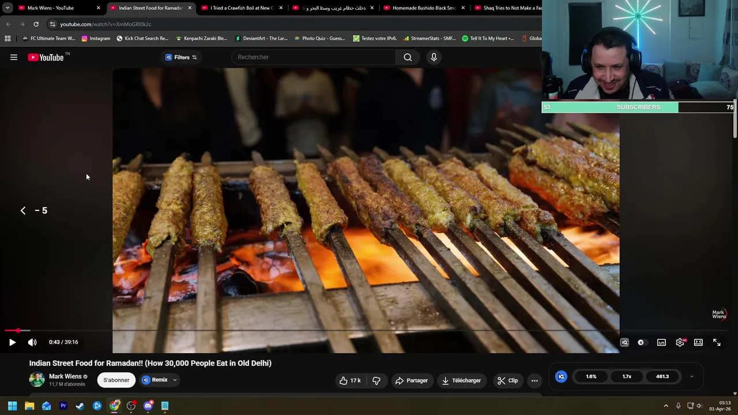Switch to theater mode

698,342
